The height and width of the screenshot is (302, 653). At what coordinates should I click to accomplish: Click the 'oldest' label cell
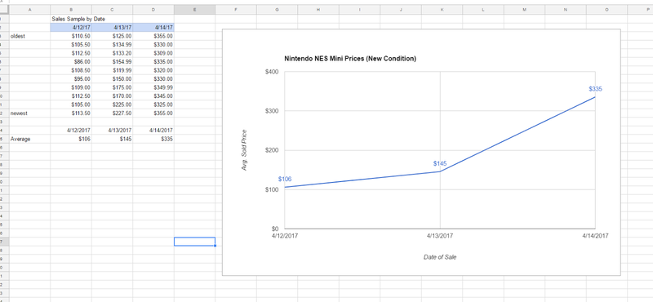click(29, 36)
